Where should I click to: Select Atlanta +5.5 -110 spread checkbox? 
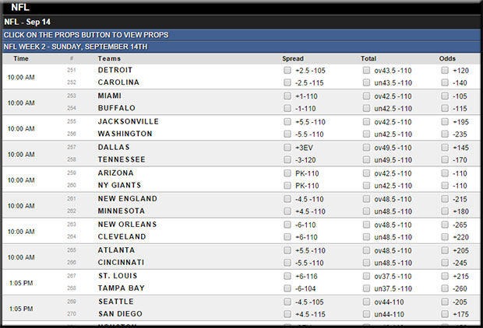pyautogui.click(x=287, y=250)
